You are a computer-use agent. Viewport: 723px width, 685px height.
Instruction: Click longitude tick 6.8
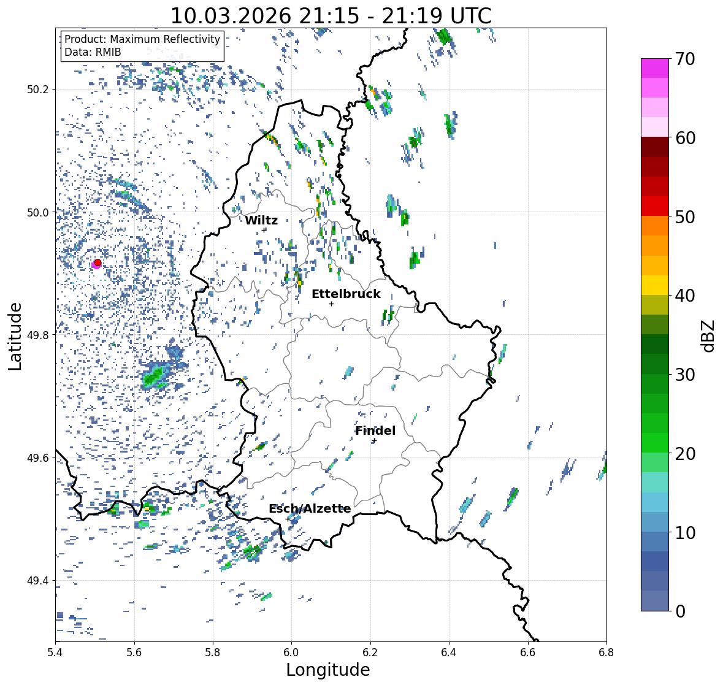(x=606, y=652)
